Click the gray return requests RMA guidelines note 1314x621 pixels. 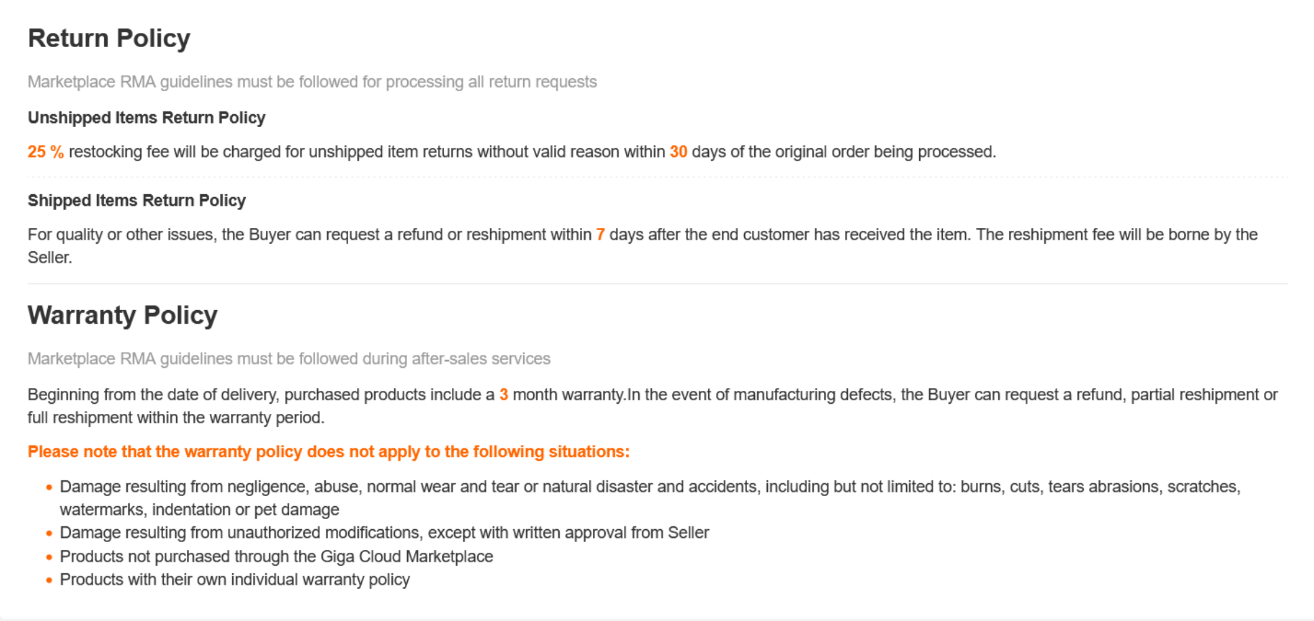point(312,82)
